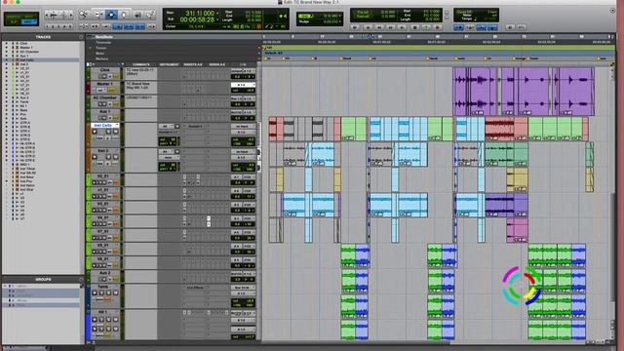Enable Shuffle edit mode
The image size is (624, 351).
[13, 17]
